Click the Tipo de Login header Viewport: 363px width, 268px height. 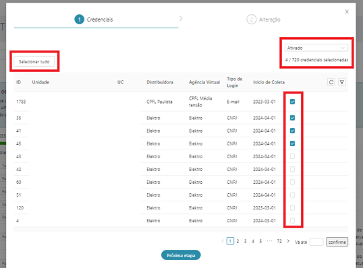(235, 82)
